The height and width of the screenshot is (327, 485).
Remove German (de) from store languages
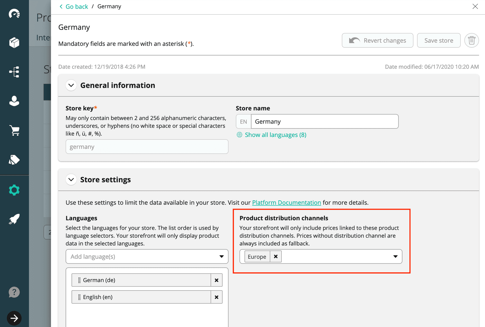(216, 280)
